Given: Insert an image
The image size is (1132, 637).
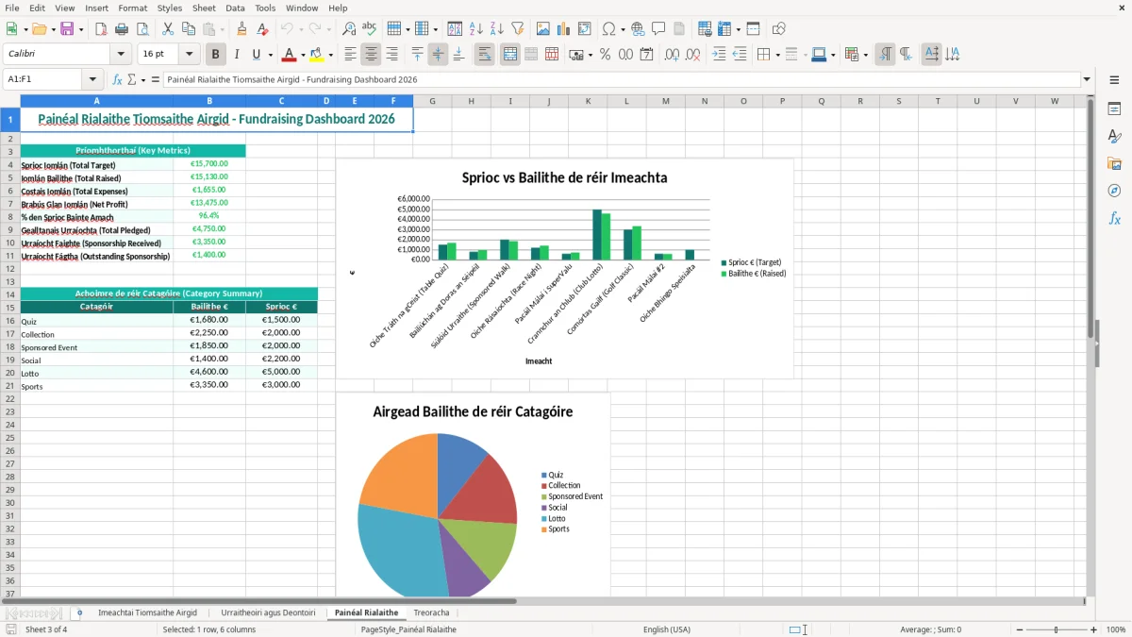Looking at the screenshot, I should pyautogui.click(x=543, y=29).
